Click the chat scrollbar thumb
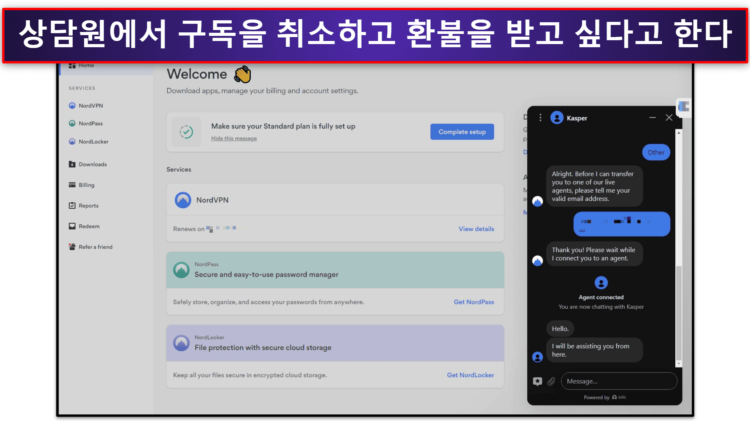 pos(679,313)
